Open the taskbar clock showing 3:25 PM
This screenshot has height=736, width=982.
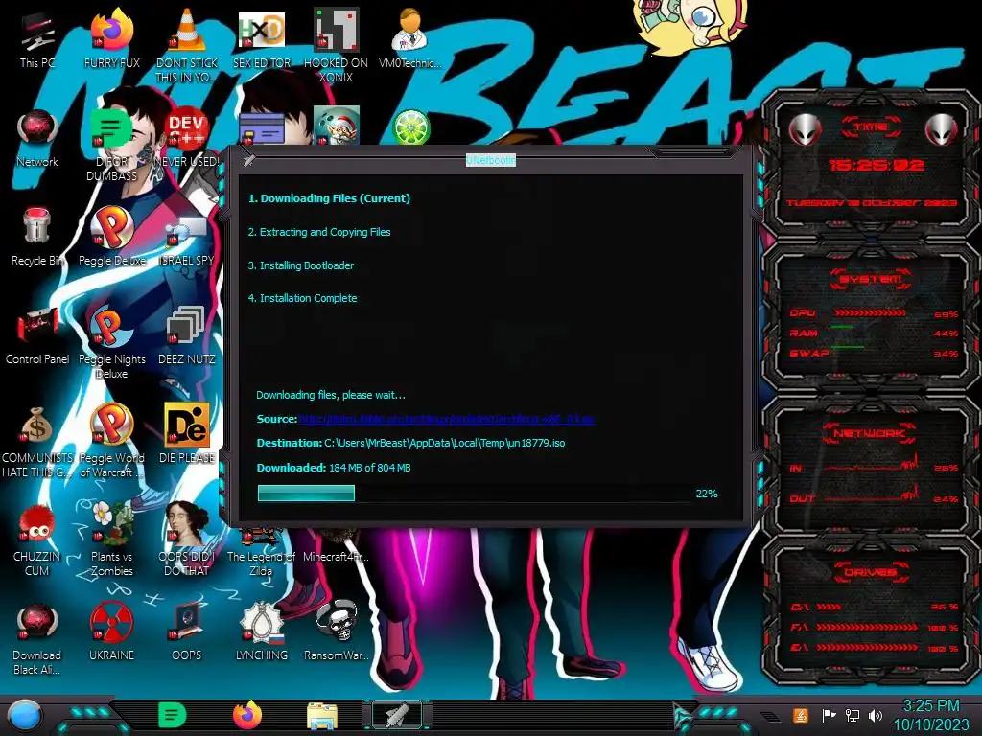pyautogui.click(x=930, y=715)
